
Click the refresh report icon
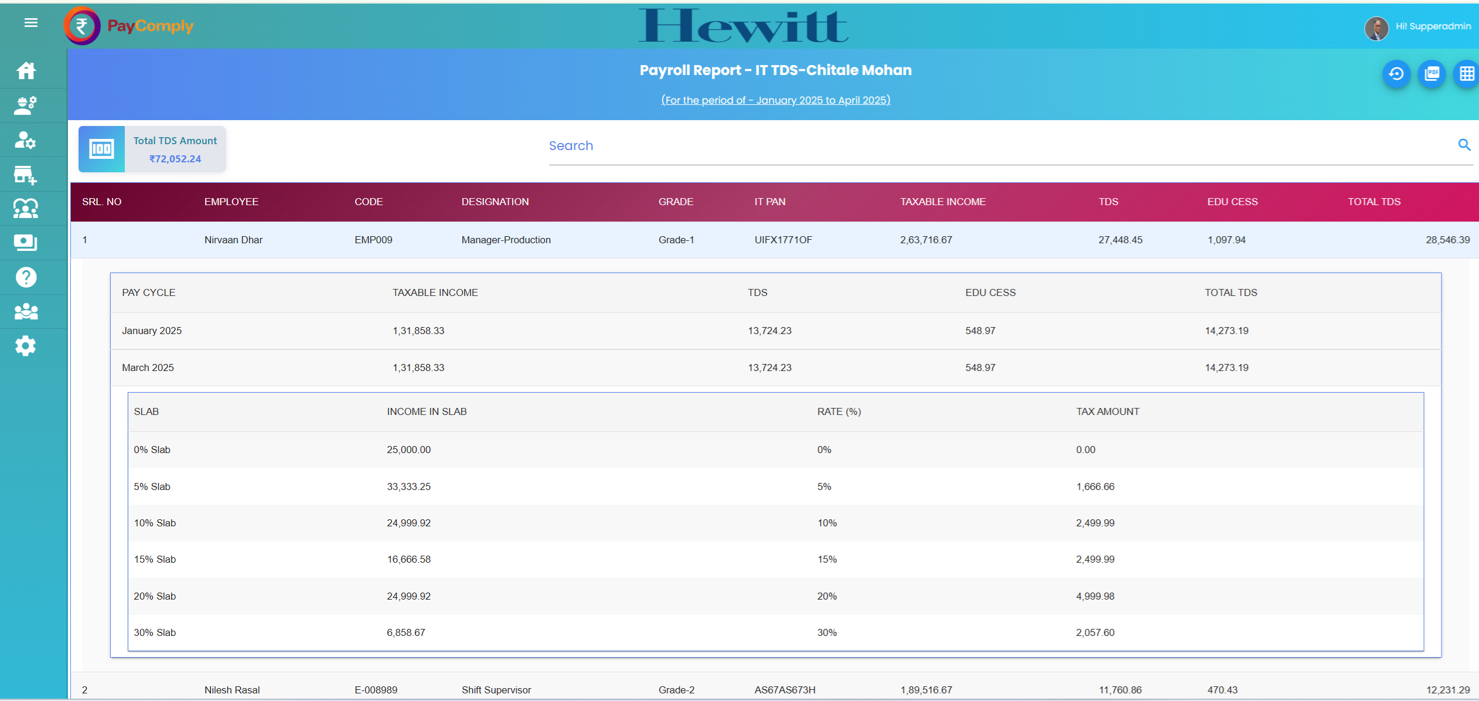tap(1396, 74)
